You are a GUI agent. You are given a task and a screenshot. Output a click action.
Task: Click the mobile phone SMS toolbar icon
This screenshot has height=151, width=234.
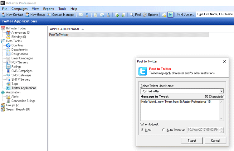coord(87,15)
